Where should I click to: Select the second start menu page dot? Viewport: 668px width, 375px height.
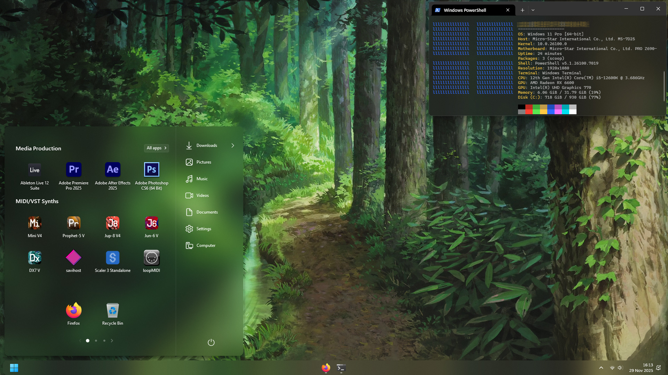coord(96,341)
